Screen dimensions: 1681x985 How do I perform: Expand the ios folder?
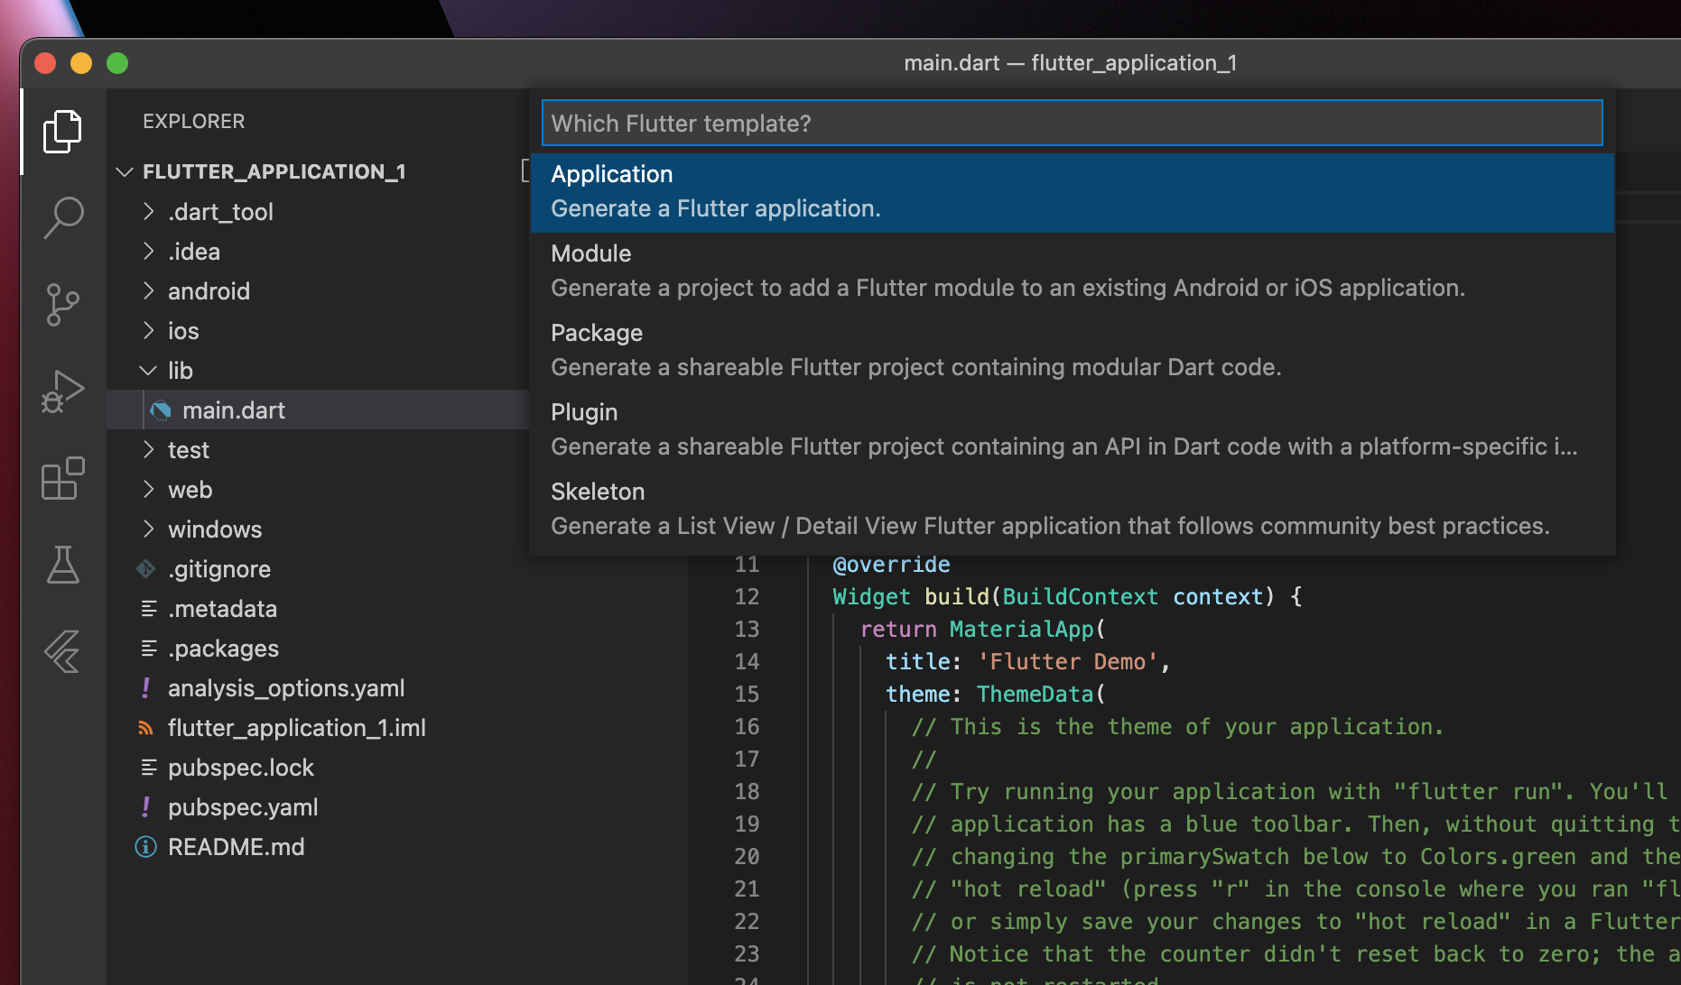(x=148, y=331)
